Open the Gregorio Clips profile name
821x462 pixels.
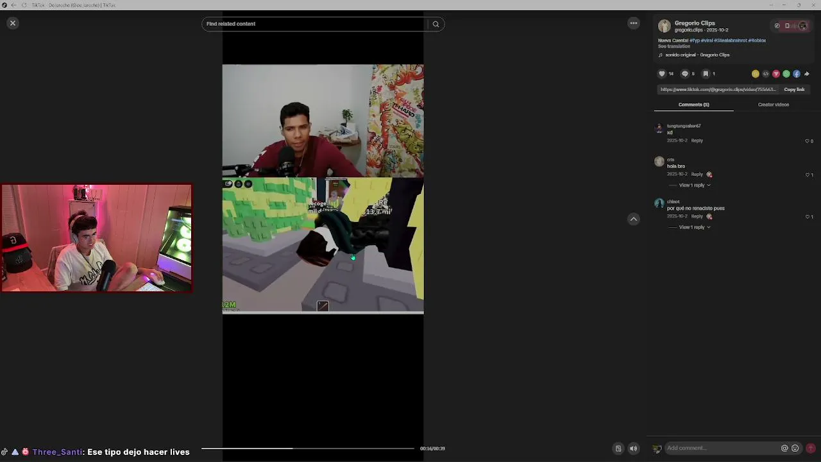click(x=695, y=23)
